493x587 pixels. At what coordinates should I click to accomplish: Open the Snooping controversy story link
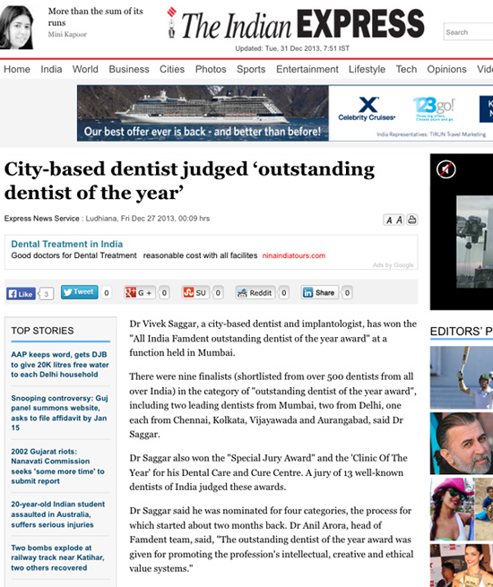point(59,412)
